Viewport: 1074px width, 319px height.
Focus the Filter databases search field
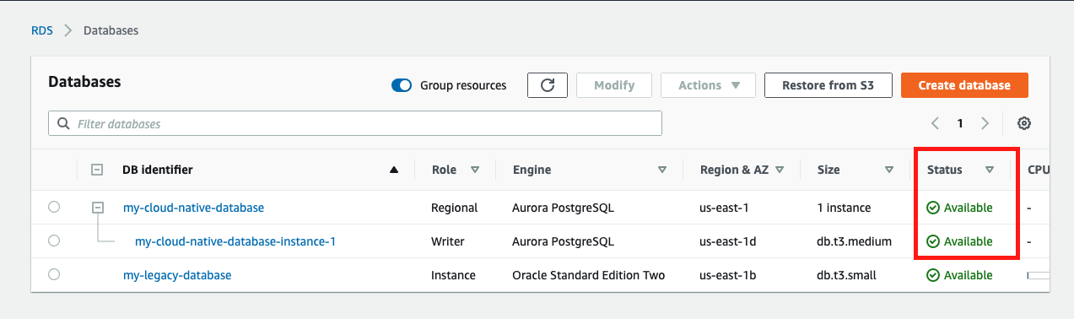[x=355, y=123]
